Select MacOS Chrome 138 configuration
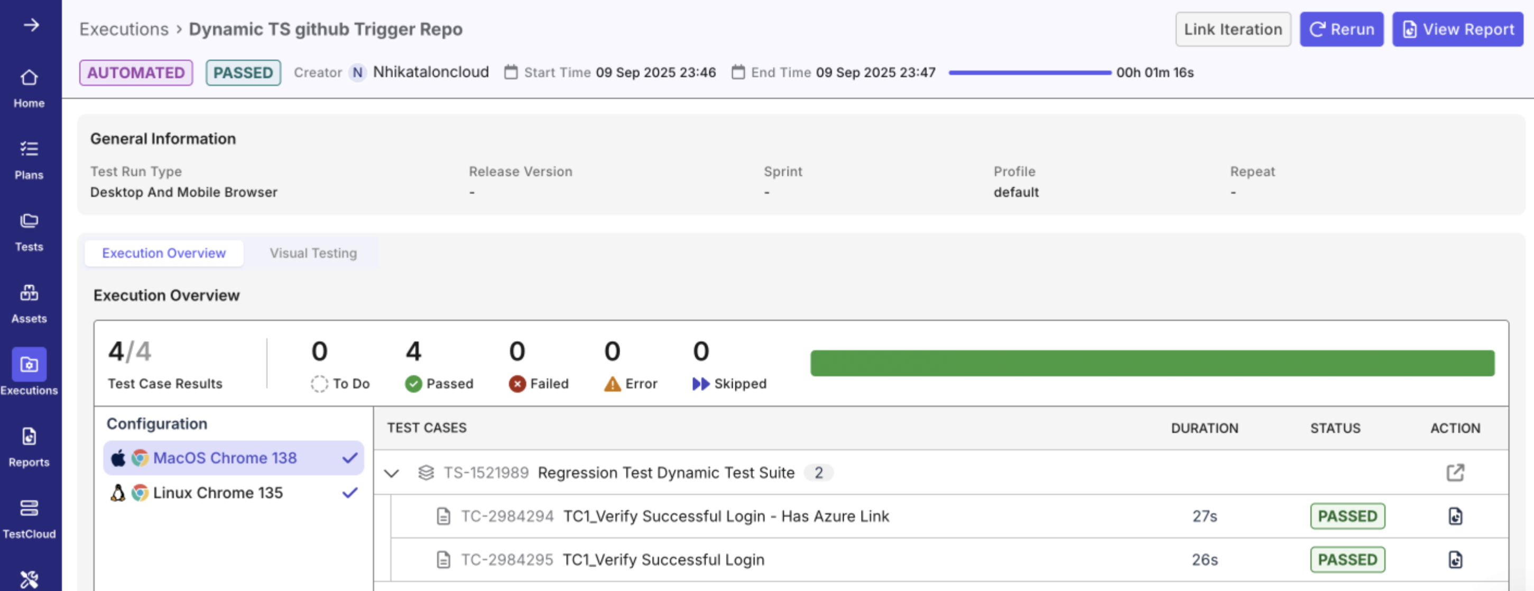 click(x=225, y=458)
